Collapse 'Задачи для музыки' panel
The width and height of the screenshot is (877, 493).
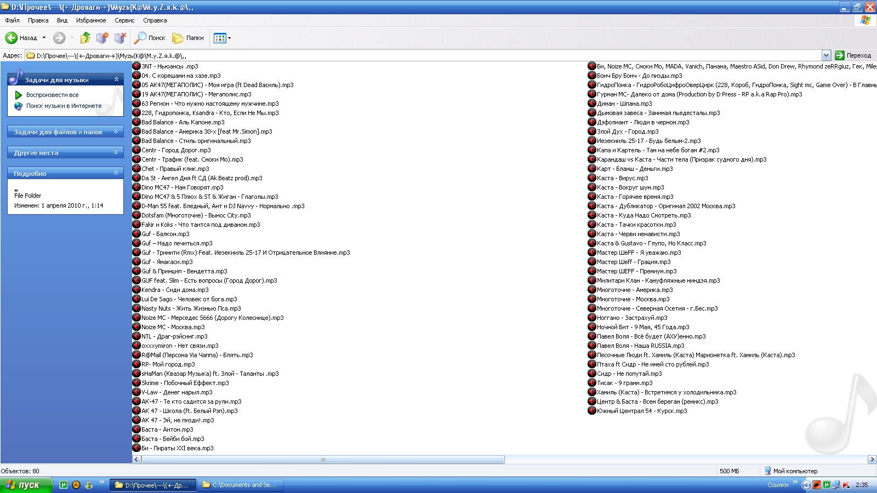coord(116,79)
